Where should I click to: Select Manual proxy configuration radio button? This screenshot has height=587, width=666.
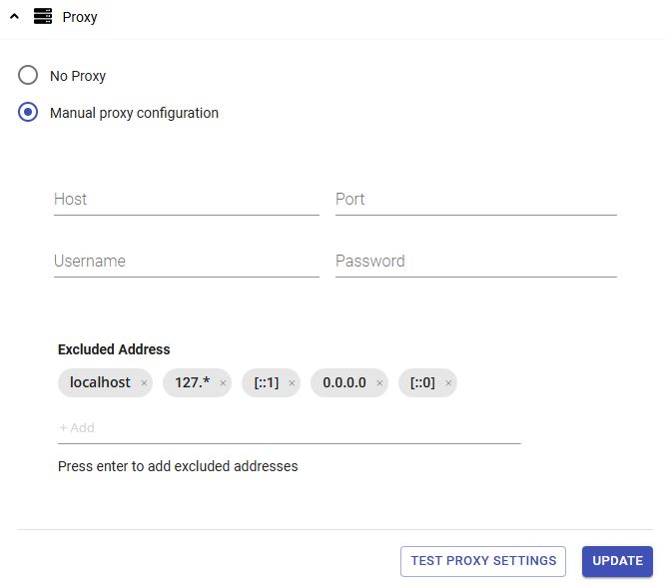(28, 113)
